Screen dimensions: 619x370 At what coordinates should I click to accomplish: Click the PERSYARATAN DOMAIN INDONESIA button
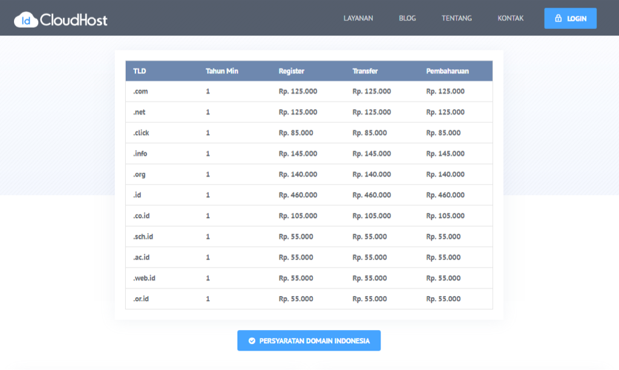click(309, 340)
